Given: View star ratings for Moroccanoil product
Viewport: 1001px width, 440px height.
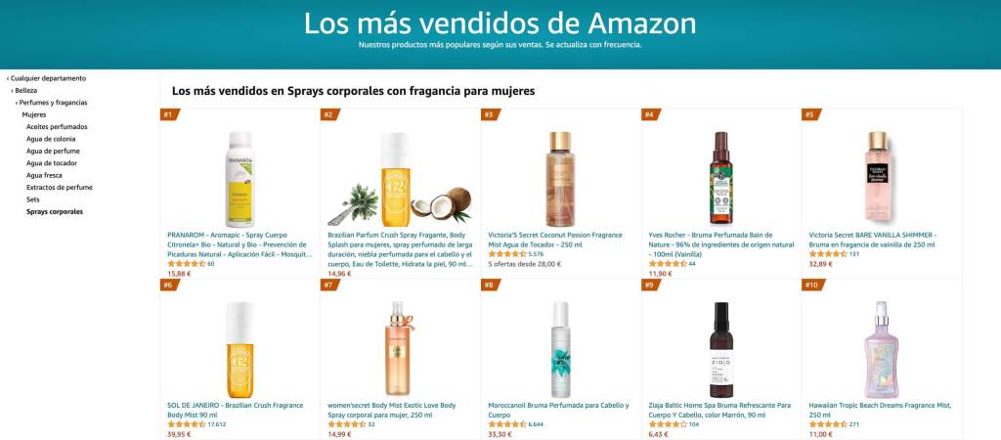Looking at the screenshot, I should (x=507, y=424).
